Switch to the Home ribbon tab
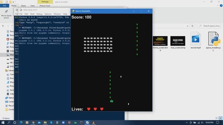 point(14,6)
